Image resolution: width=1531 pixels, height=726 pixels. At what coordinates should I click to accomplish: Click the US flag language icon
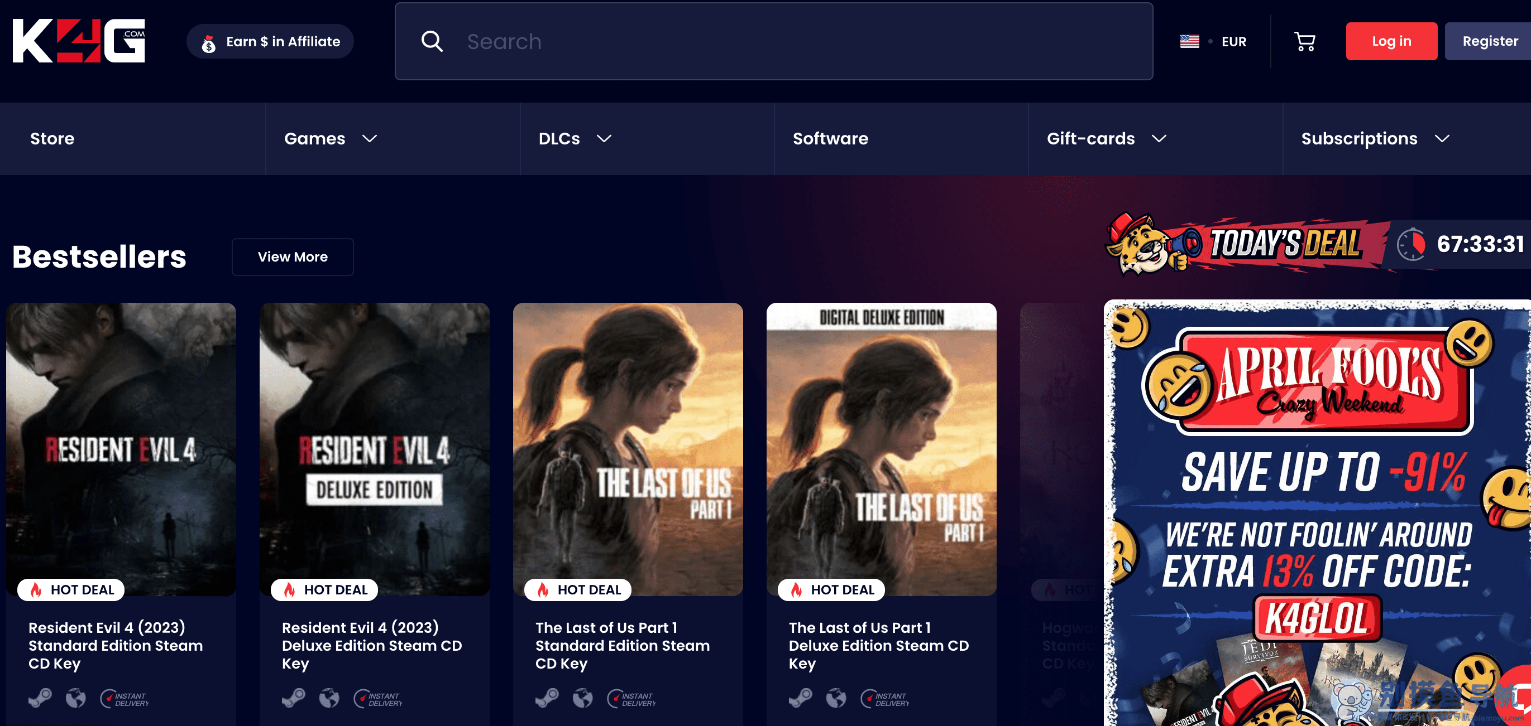click(1189, 42)
